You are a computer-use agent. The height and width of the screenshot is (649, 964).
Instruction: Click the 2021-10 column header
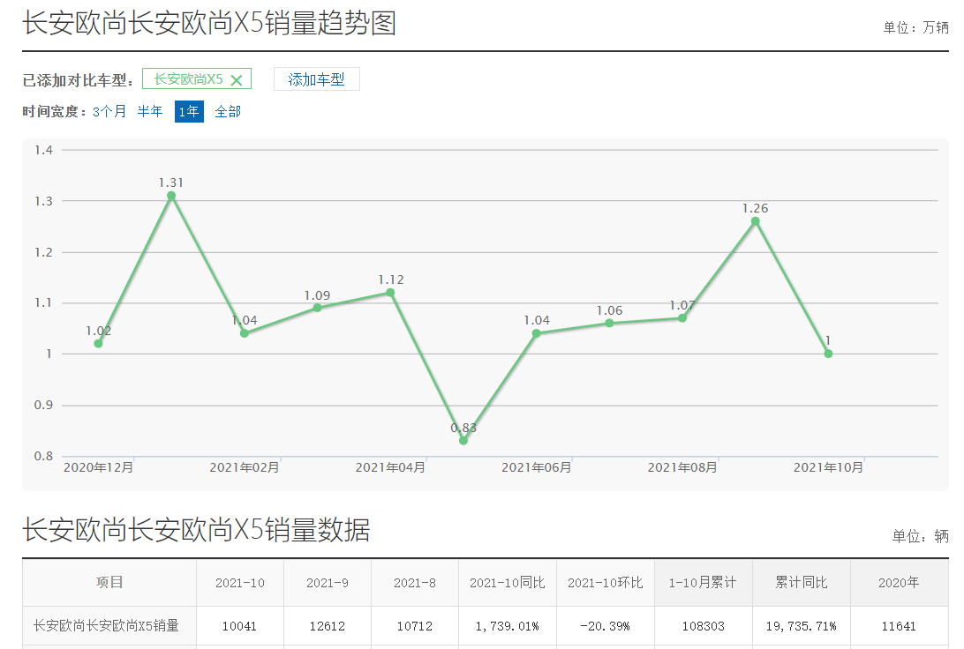[x=240, y=582]
